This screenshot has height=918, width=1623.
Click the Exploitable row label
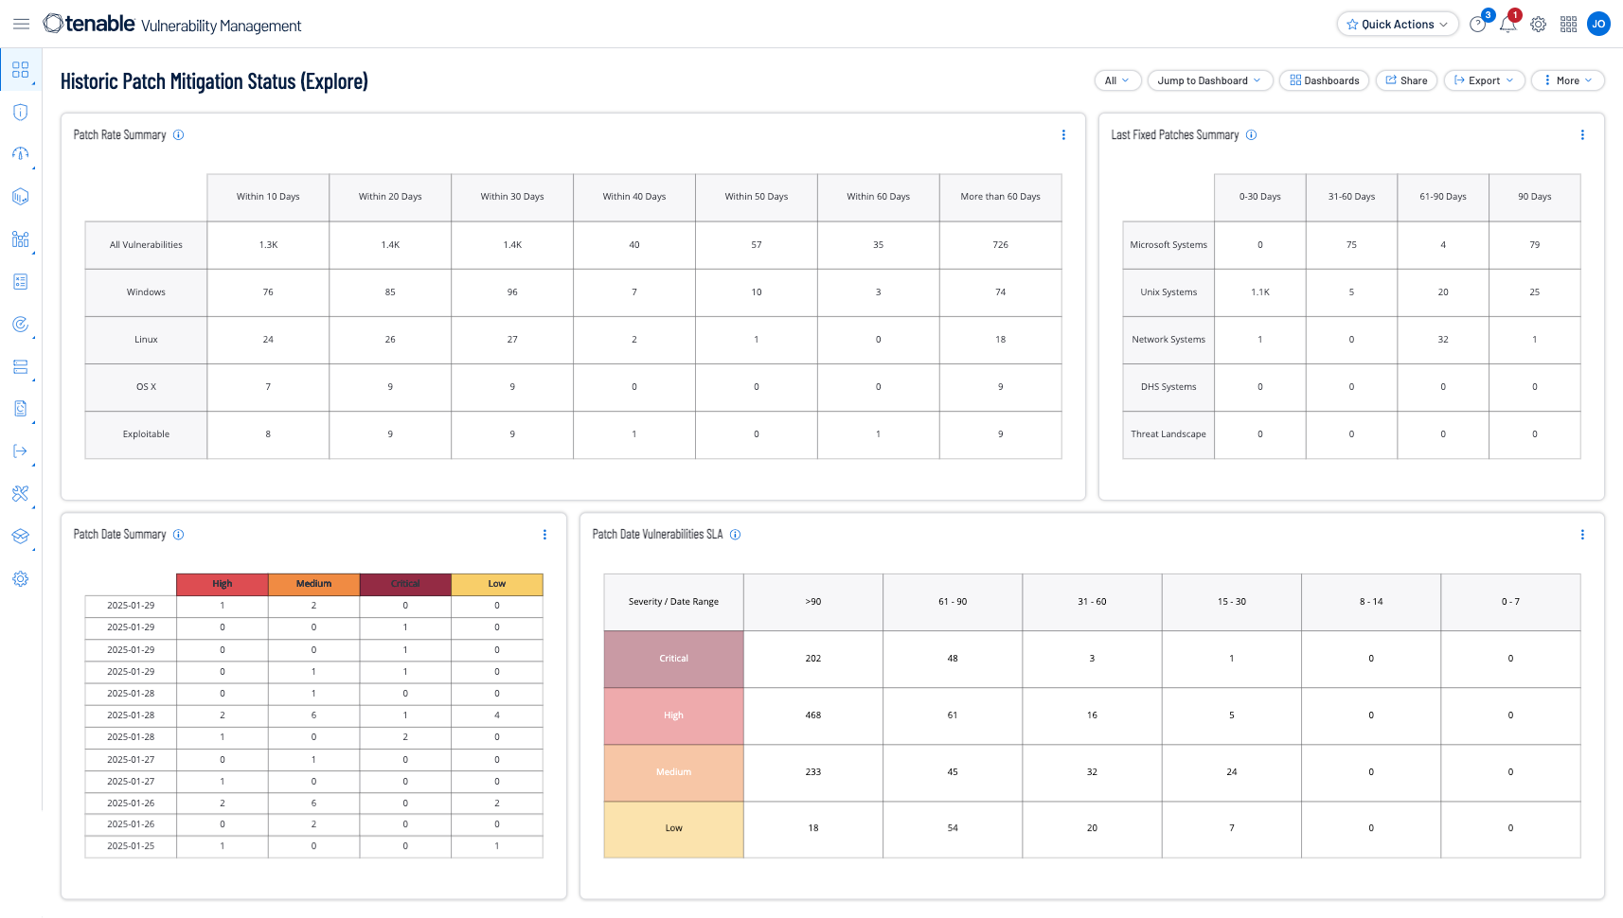146,434
